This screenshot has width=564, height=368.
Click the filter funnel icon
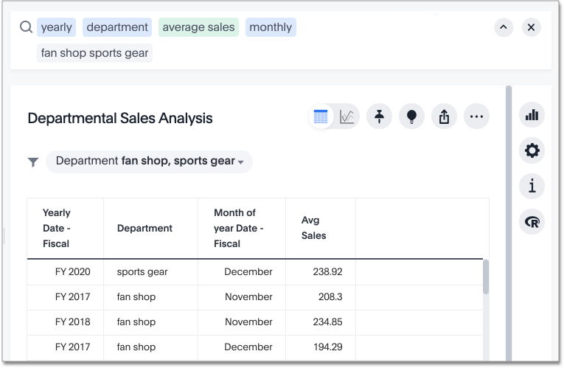click(33, 162)
